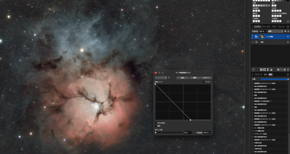The height and width of the screenshot is (154, 290).
Task: Click the mask layer icon in Layers toolbar
Action: (x=265, y=69)
